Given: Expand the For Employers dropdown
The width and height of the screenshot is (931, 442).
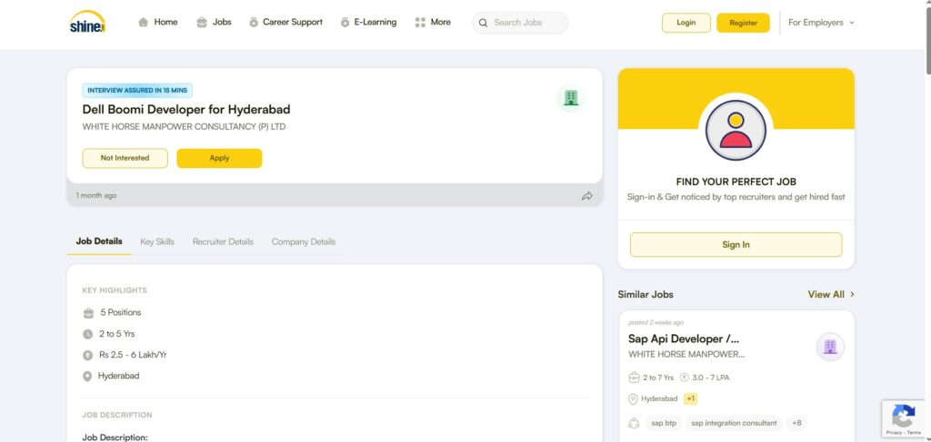Looking at the screenshot, I should coord(821,23).
